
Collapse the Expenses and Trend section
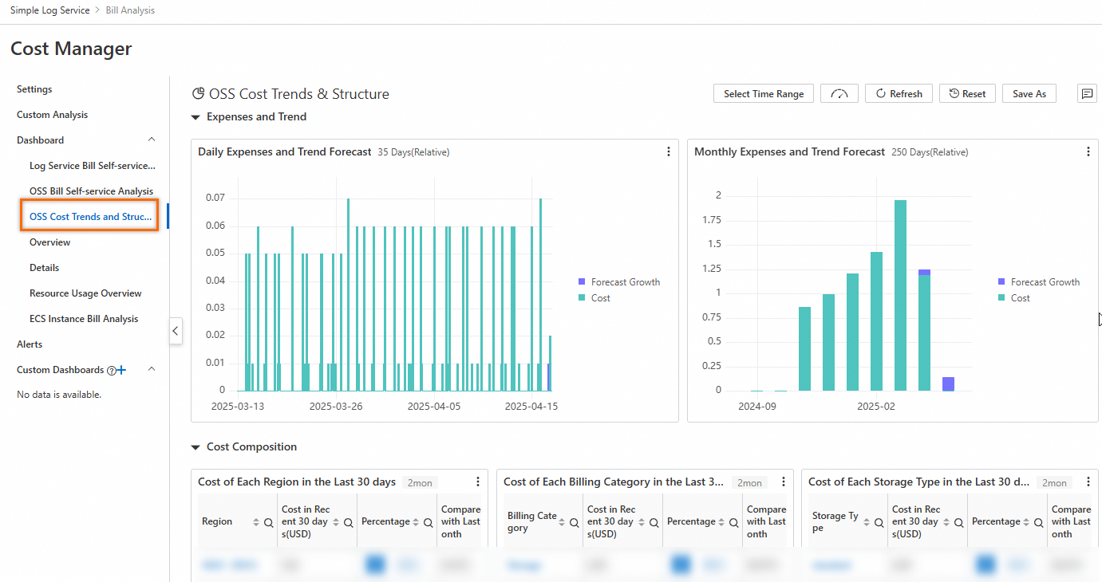tap(196, 117)
